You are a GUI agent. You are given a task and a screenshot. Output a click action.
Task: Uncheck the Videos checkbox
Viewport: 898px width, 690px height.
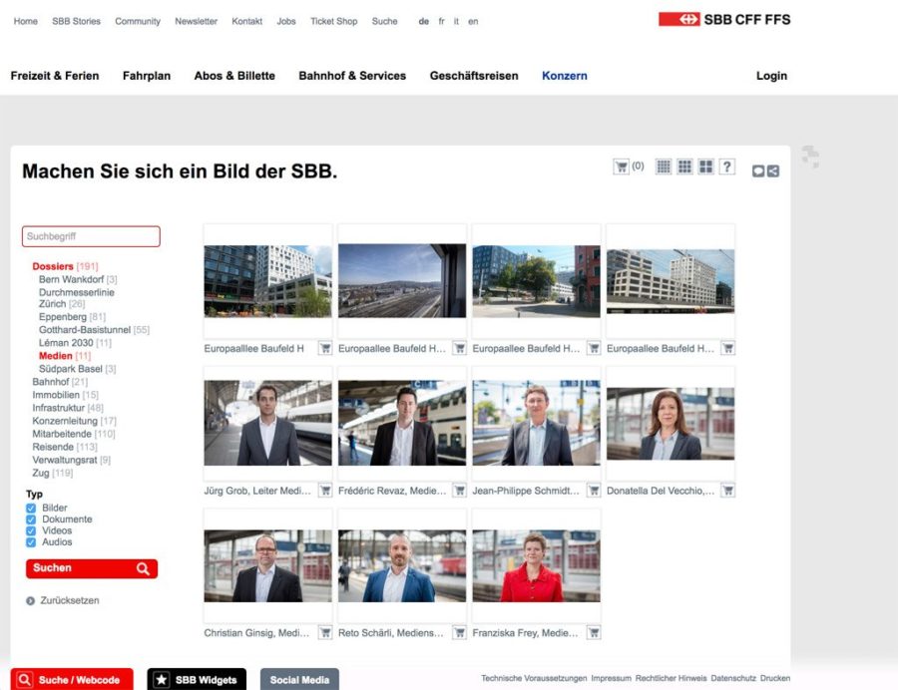(x=31, y=530)
